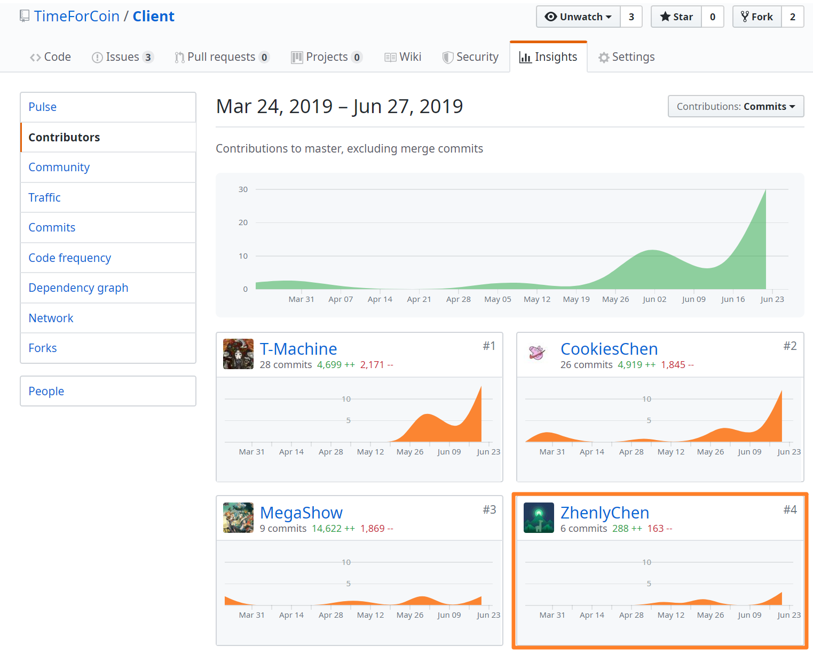This screenshot has width=813, height=654.
Task: View CookiesChen's 26 commits
Action: pyautogui.click(x=586, y=365)
